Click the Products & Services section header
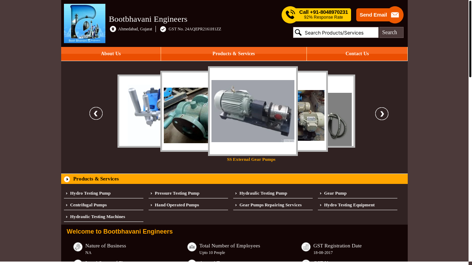This screenshot has height=265, width=472. [234, 179]
